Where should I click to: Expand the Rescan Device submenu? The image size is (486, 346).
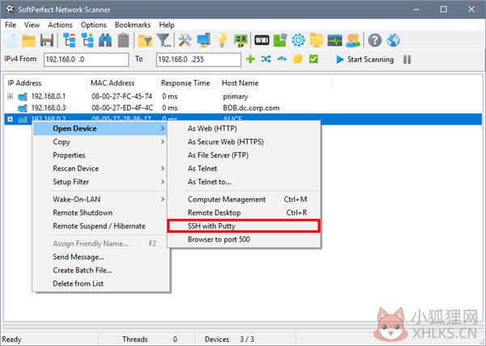101,168
